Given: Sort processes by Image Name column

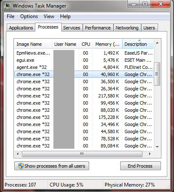Looking at the screenshot, I should point(33,44).
